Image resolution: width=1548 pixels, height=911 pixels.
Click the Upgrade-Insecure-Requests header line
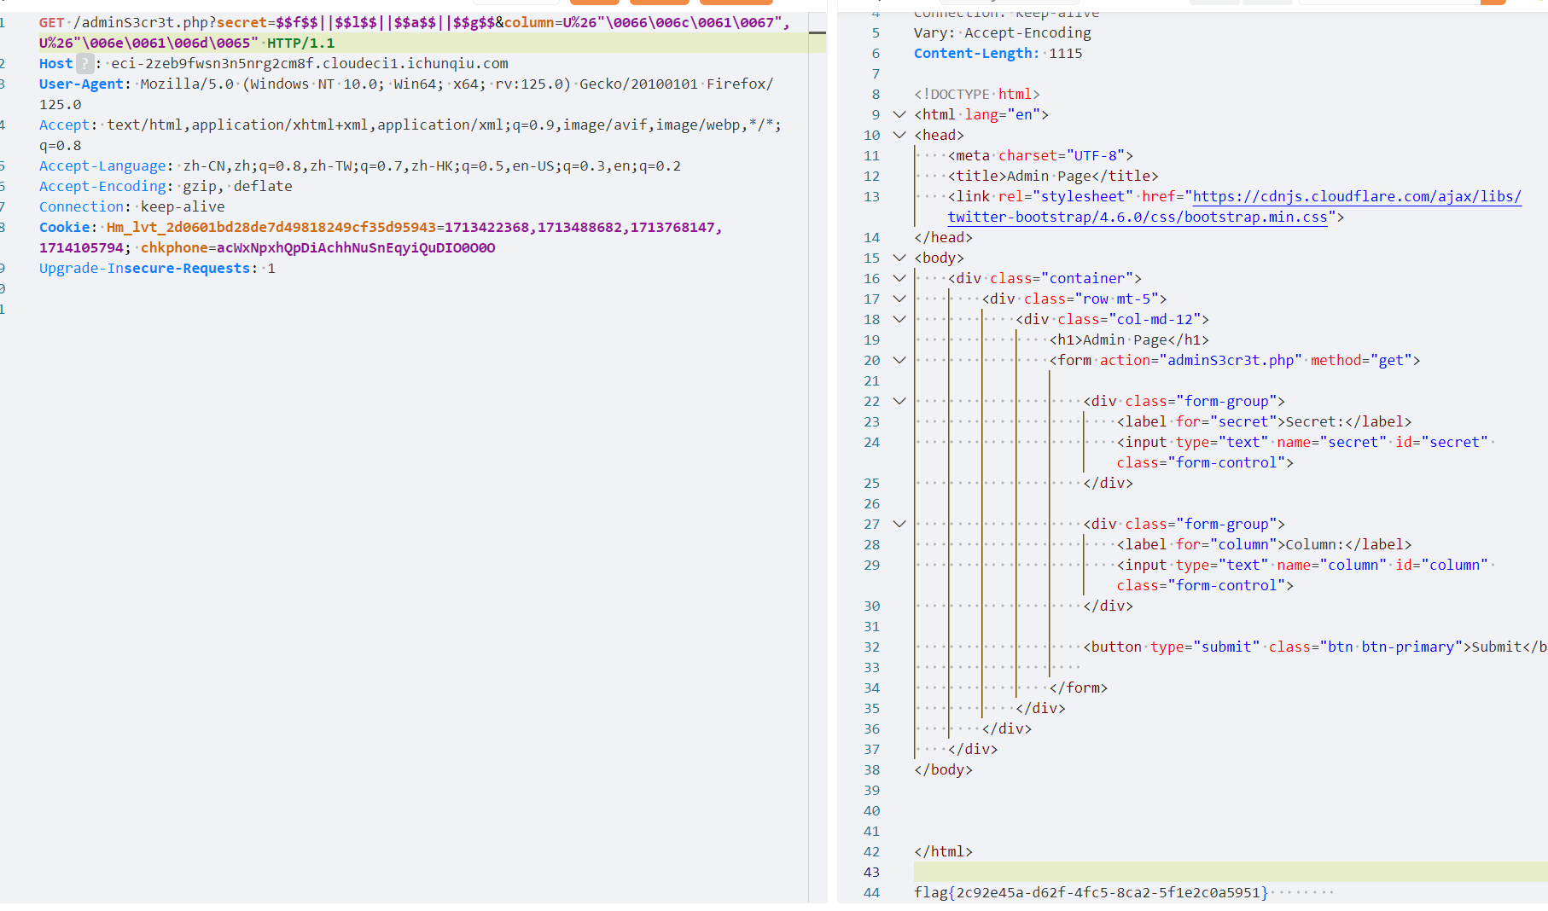click(x=157, y=268)
